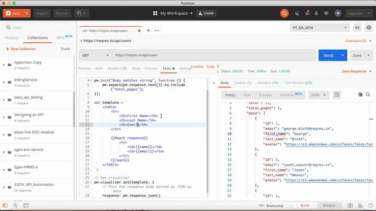Open the Tests tab
The image size is (376, 211).
[x=169, y=69]
